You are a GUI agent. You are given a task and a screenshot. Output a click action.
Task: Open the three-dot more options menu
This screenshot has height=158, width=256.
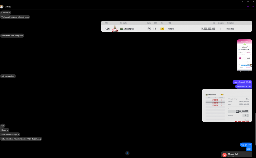tap(253, 7)
